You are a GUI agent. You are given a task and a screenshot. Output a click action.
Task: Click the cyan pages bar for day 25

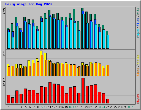point(108,42)
